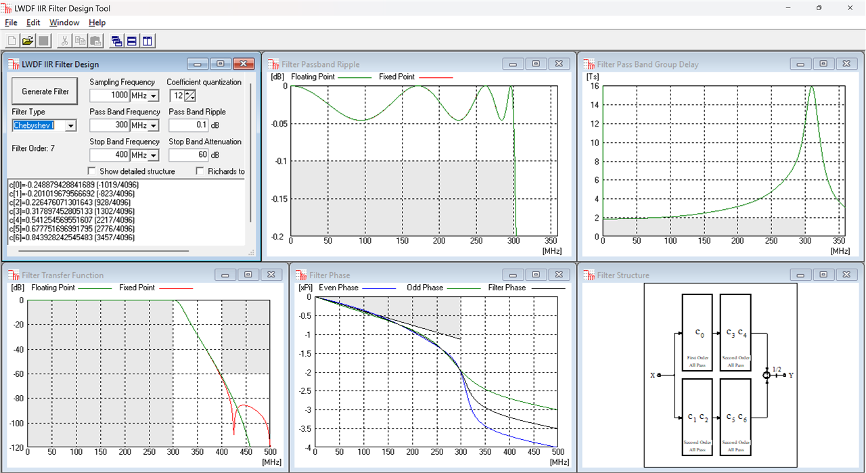This screenshot has width=866, height=473.
Task: Click the Filter Passband Ripple window icon
Action: 273,64
